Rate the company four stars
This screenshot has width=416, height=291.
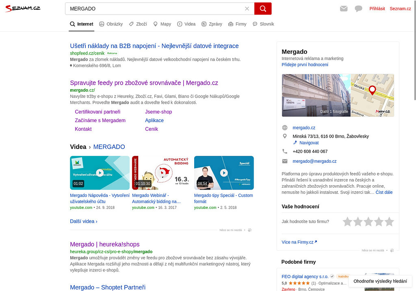click(x=379, y=222)
